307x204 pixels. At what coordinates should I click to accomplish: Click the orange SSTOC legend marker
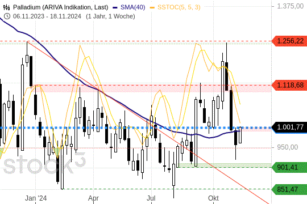click(x=152, y=7)
